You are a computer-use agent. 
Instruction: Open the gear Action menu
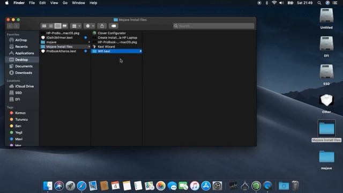[90, 26]
